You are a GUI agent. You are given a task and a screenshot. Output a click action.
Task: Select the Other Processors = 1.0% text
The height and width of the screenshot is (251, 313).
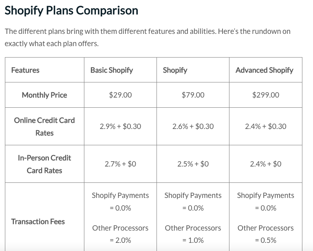[193, 234]
